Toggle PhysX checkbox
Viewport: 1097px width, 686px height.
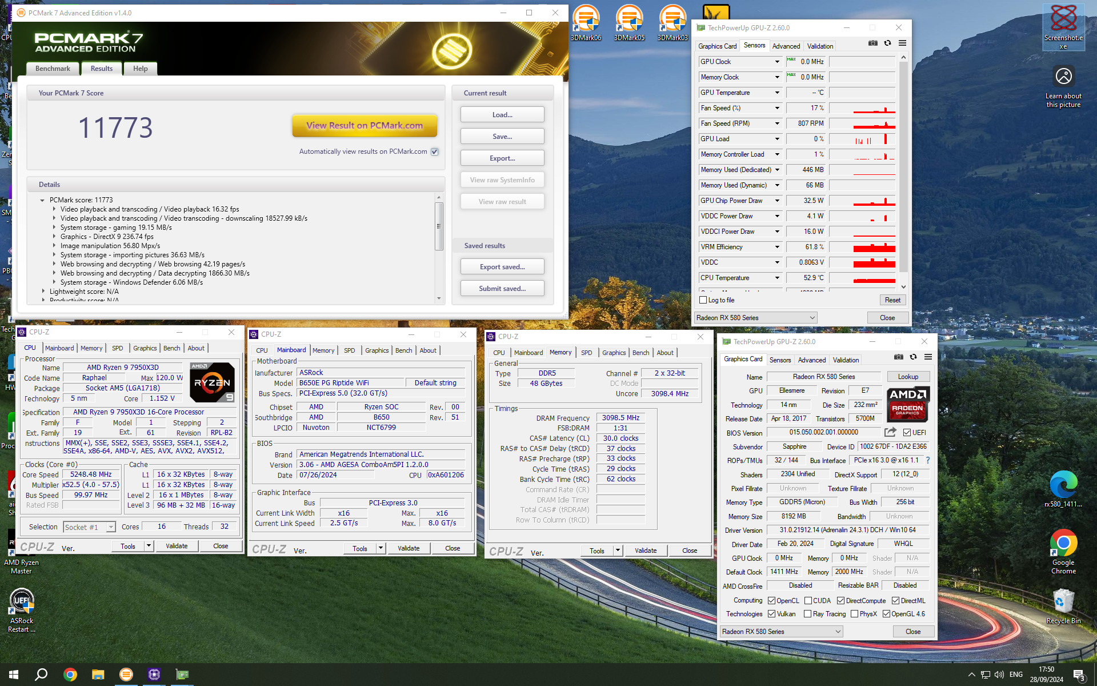[x=854, y=613]
